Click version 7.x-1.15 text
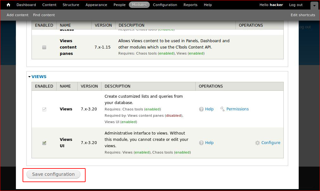The width and height of the screenshot is (320, 191). 102,47
